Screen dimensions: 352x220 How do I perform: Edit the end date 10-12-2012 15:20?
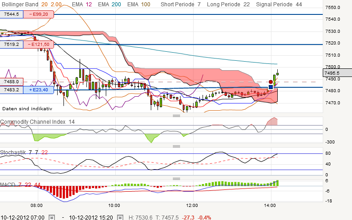coord(91,217)
